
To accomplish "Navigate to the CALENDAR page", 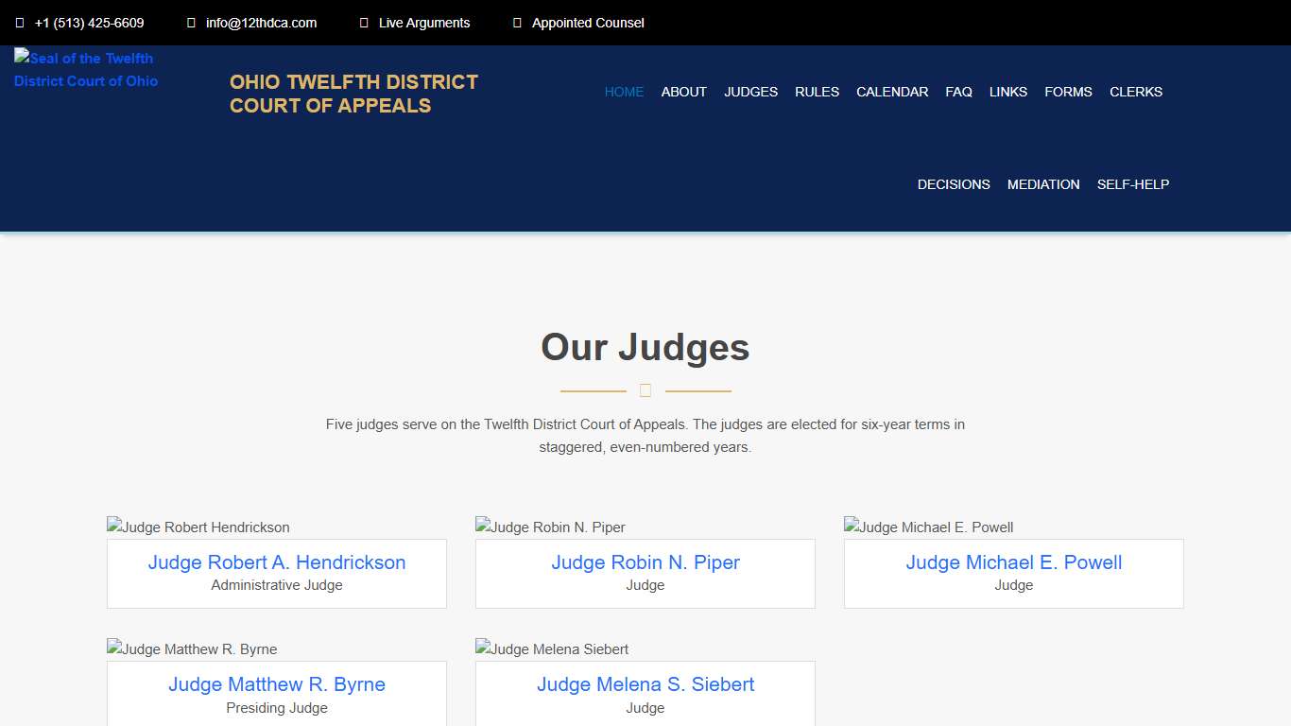I will pyautogui.click(x=891, y=92).
